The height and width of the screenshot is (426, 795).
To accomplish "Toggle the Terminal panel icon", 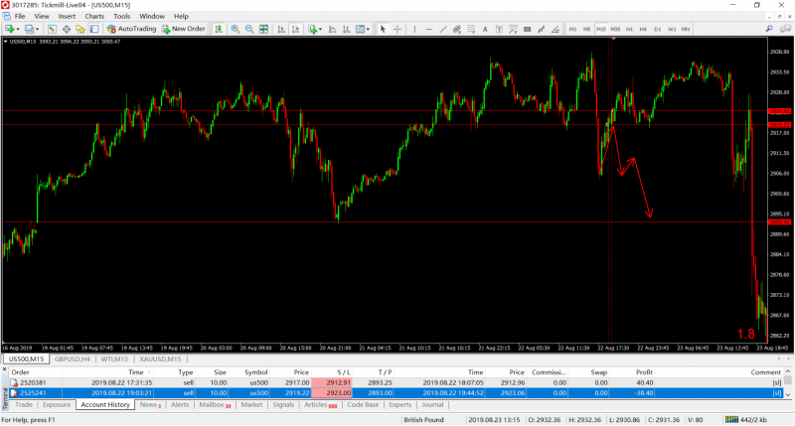I will (x=94, y=29).
